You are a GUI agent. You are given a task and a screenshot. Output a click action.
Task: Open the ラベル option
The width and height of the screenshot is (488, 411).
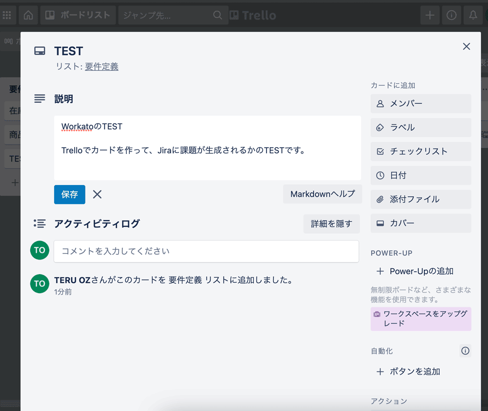click(421, 128)
